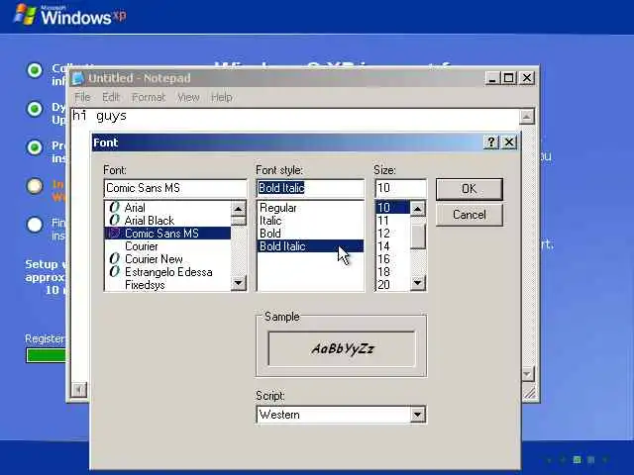Click the Font name input field
The height and width of the screenshot is (475, 634).
pyautogui.click(x=175, y=188)
